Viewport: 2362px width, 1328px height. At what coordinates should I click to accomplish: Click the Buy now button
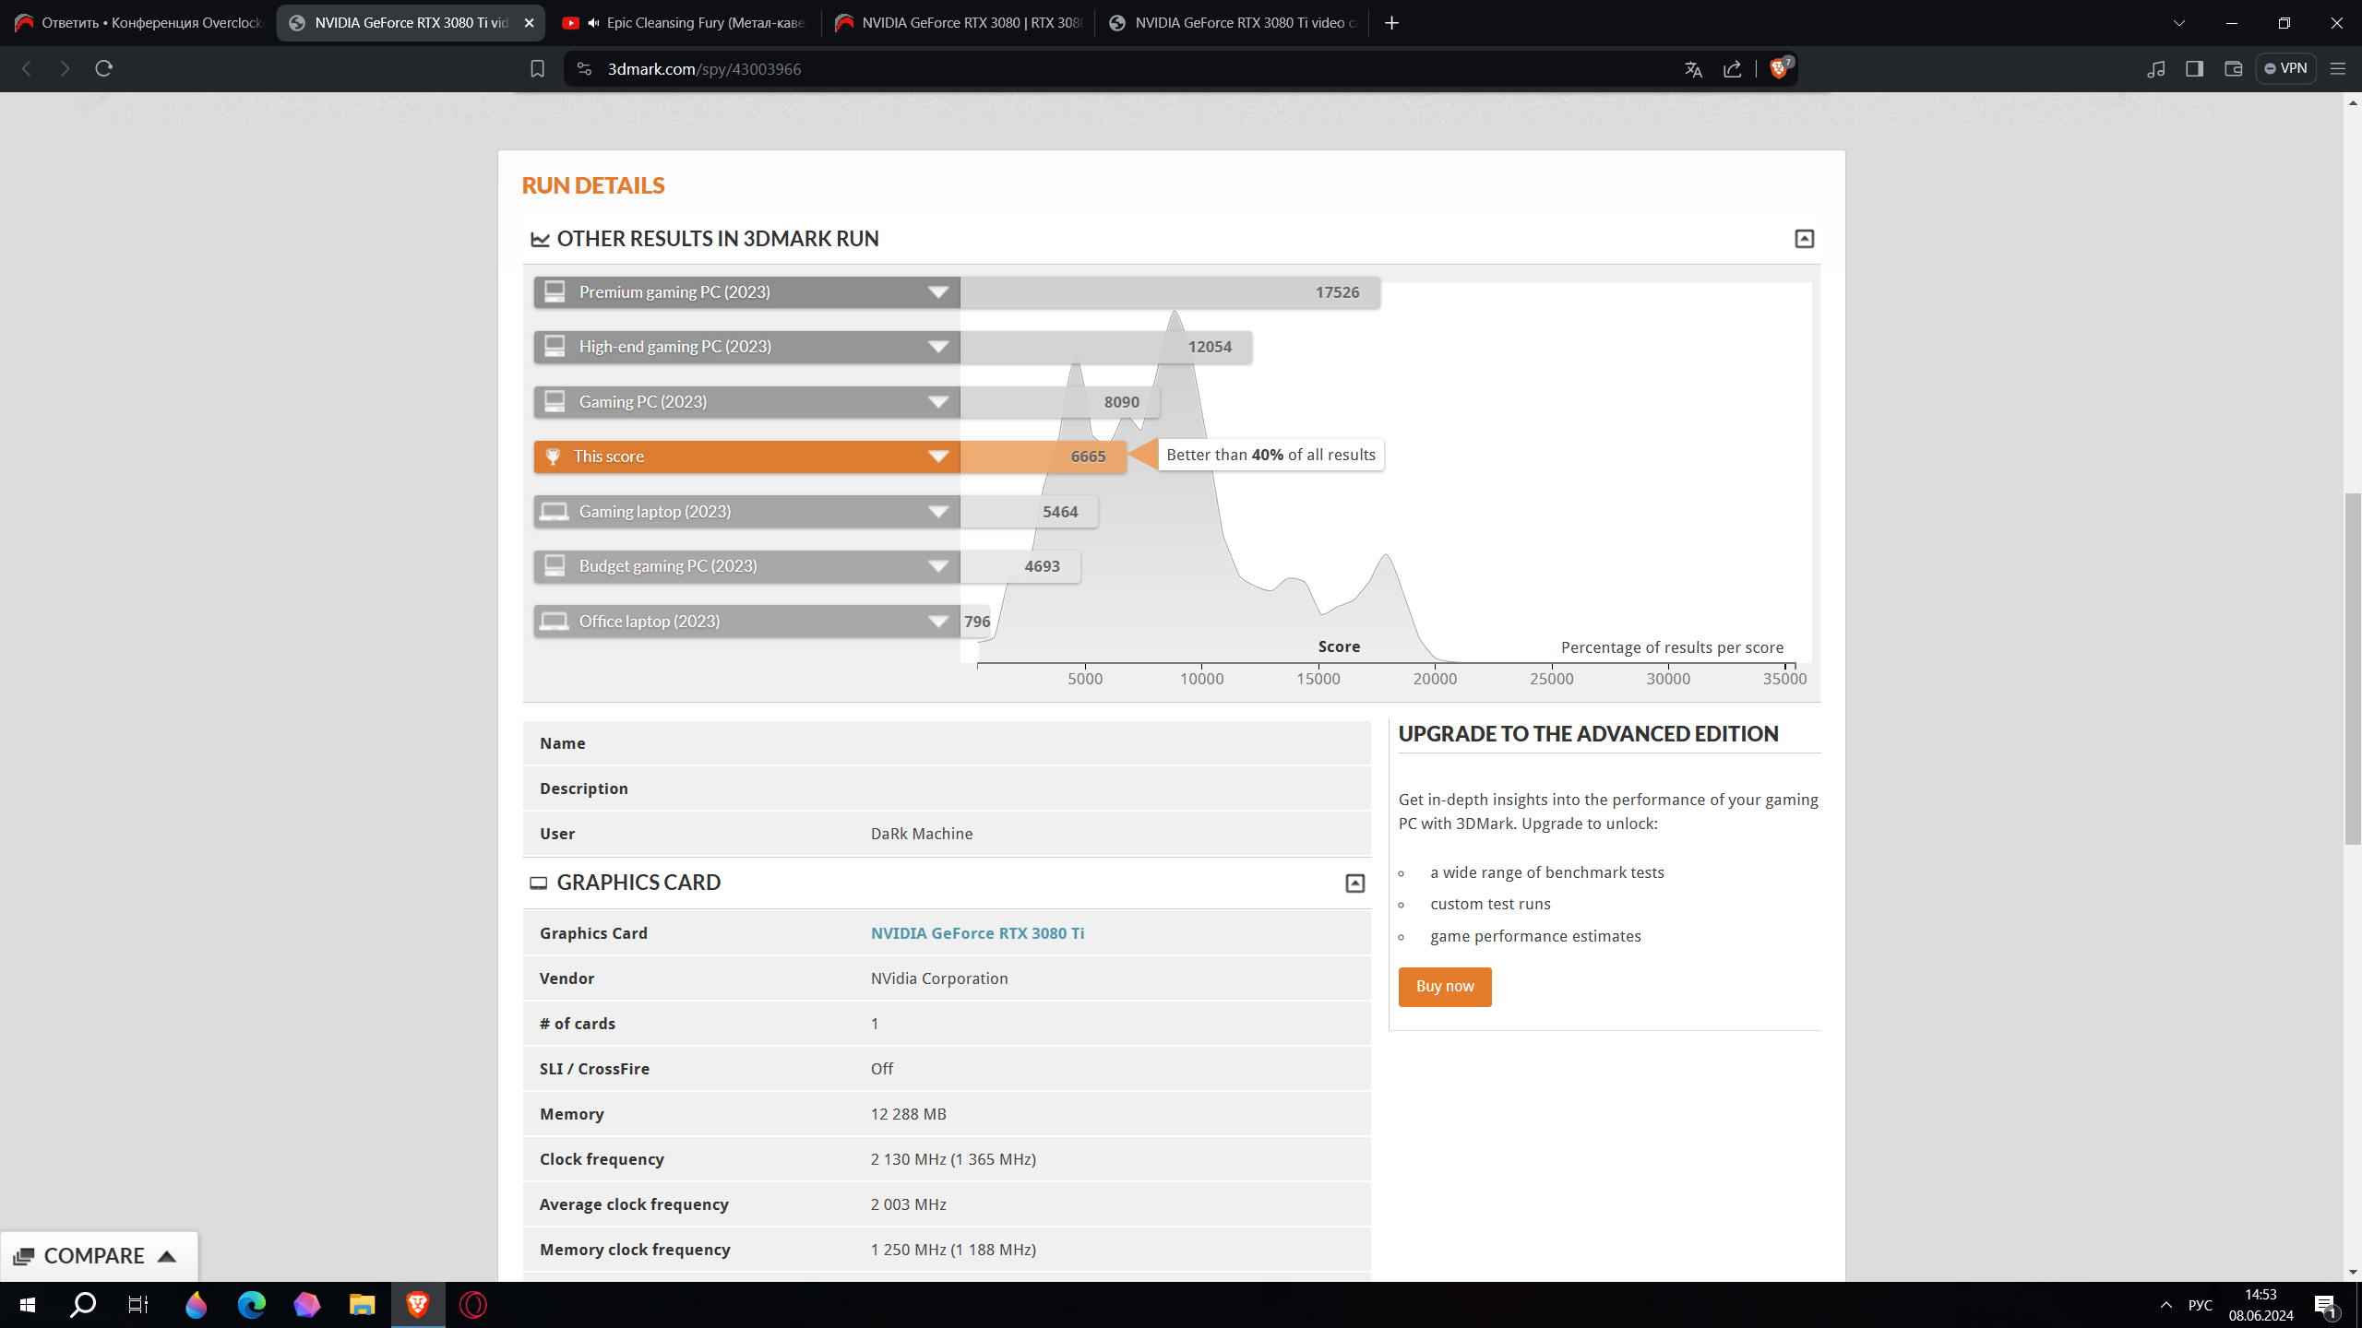click(x=1444, y=987)
